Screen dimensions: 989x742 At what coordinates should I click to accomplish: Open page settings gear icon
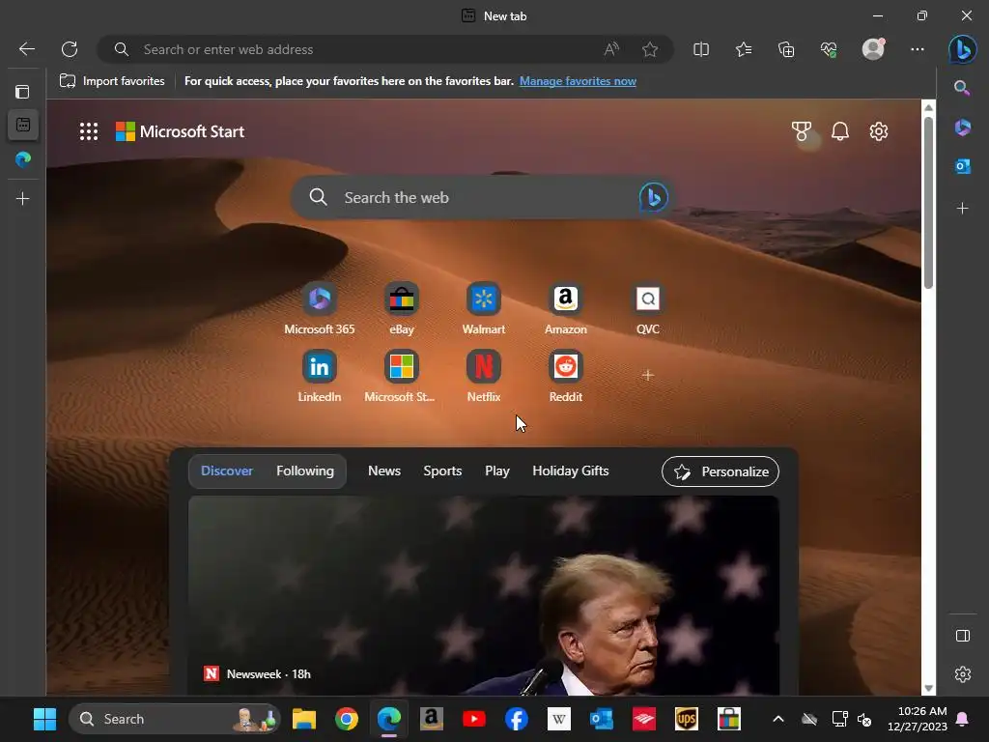point(879,131)
